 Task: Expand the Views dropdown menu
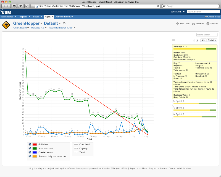(198, 24)
